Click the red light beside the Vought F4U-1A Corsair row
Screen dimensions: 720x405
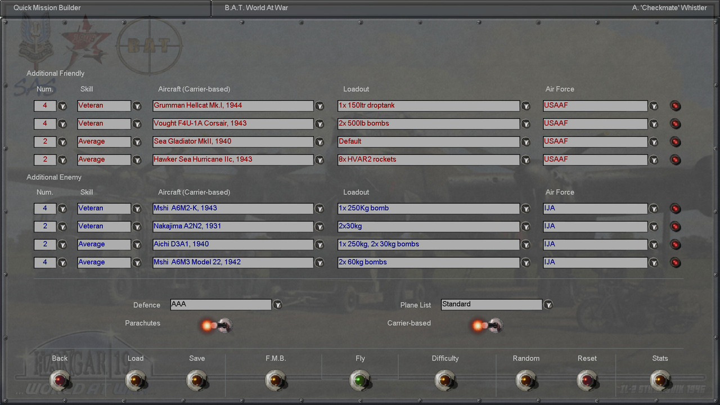[676, 124]
